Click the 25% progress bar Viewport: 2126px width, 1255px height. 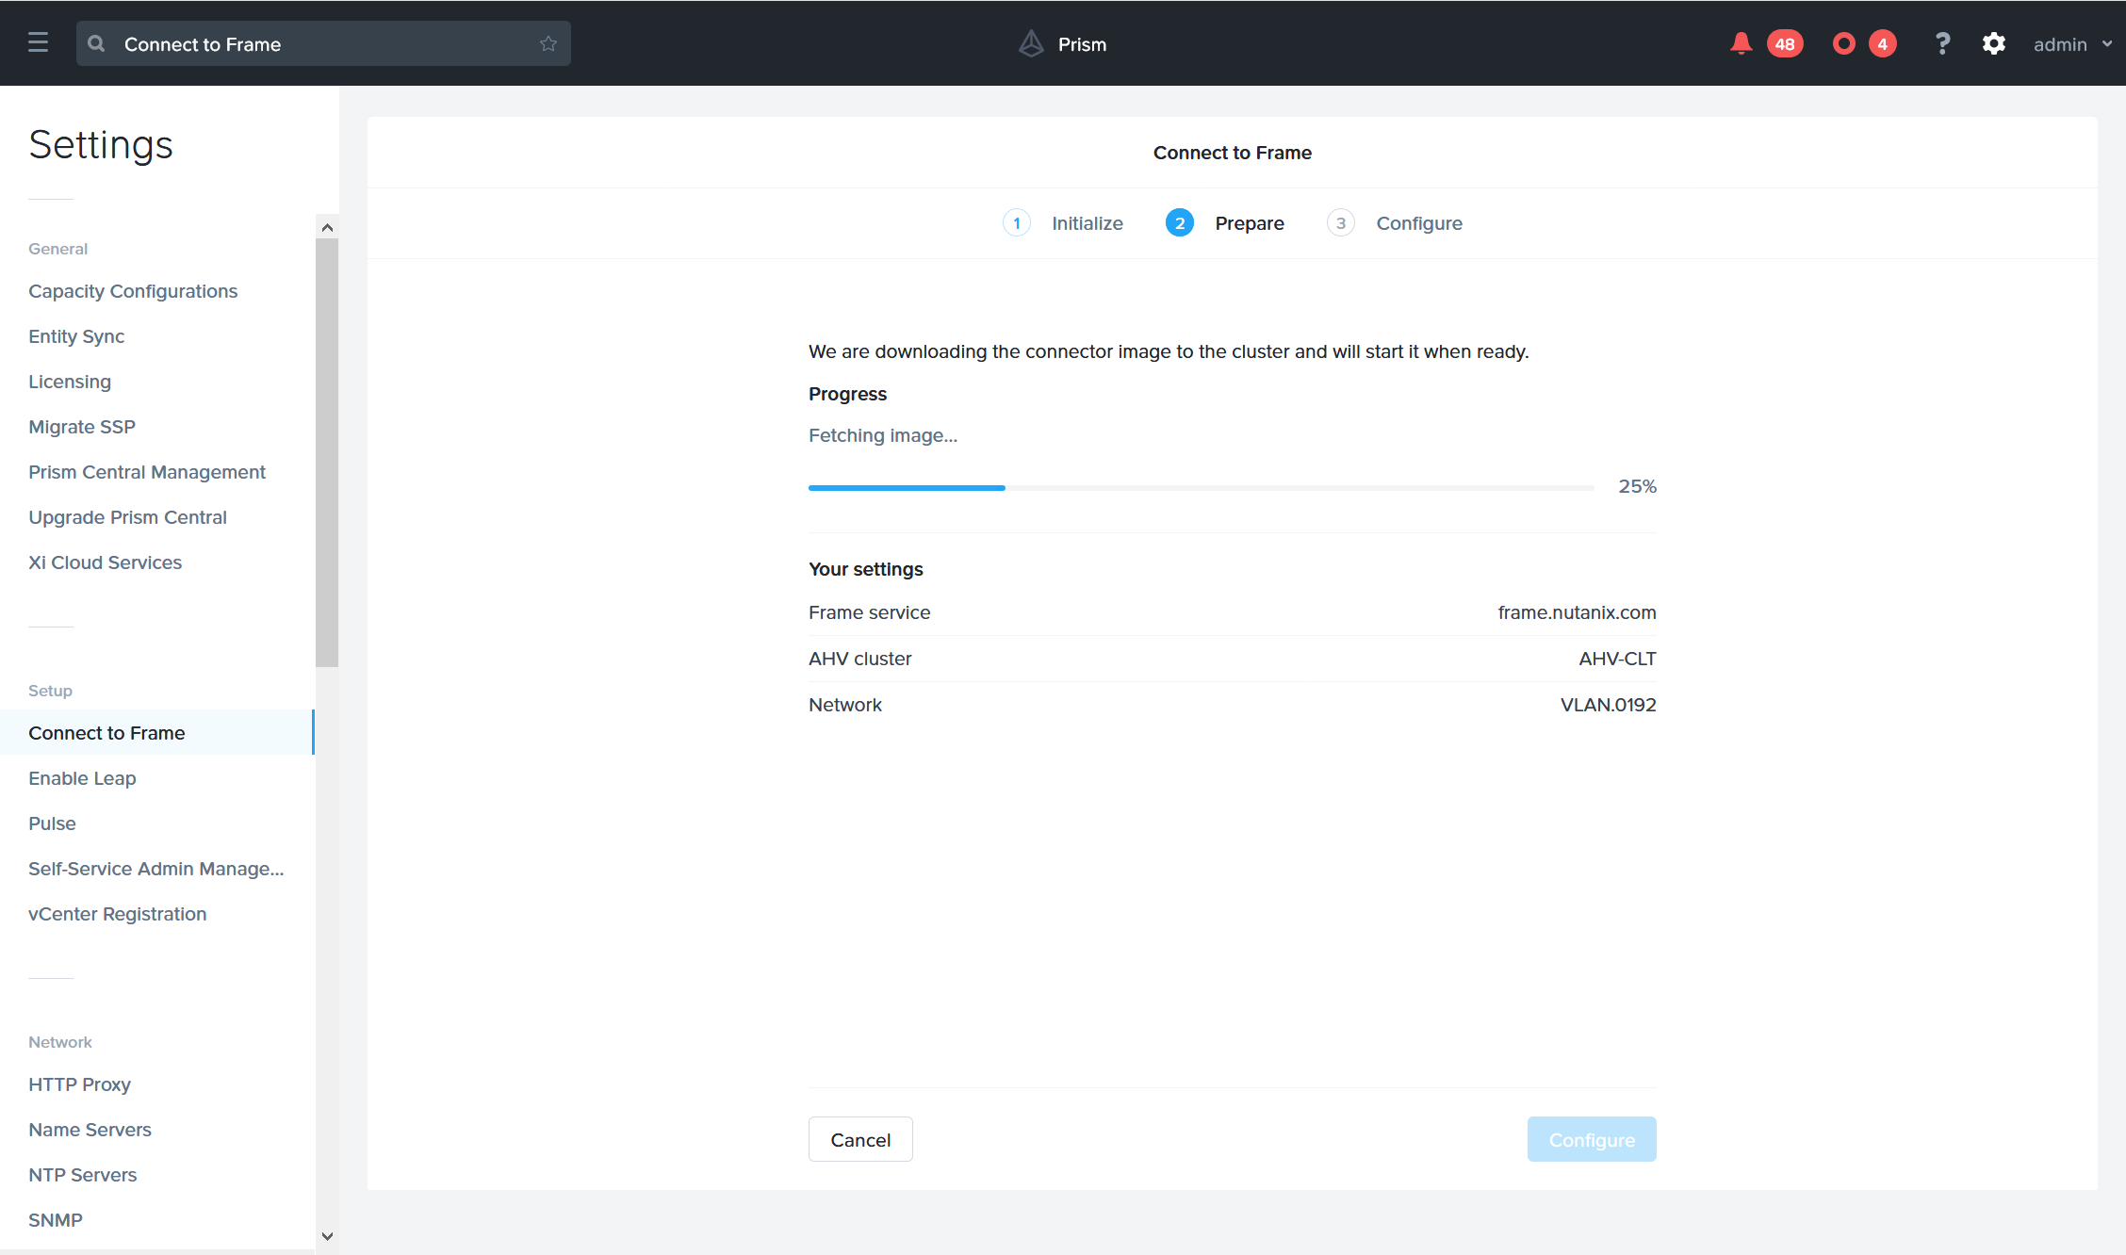[1202, 488]
